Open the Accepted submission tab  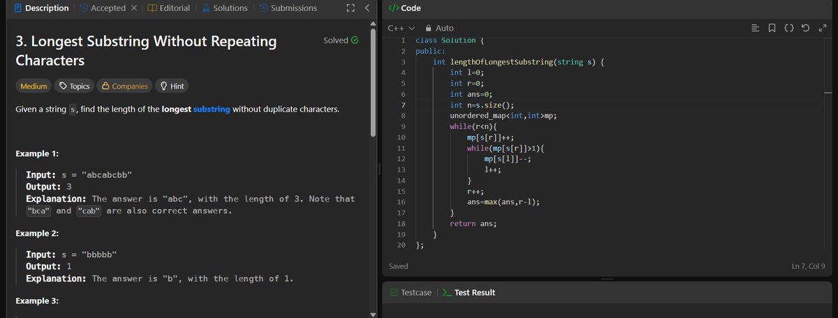tap(102, 8)
